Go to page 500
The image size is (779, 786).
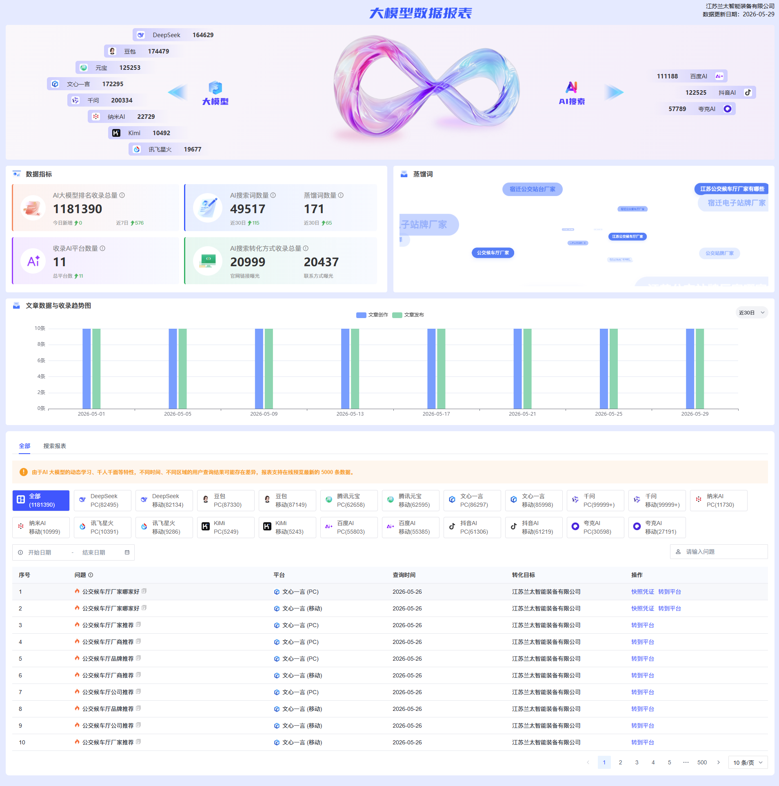click(702, 762)
